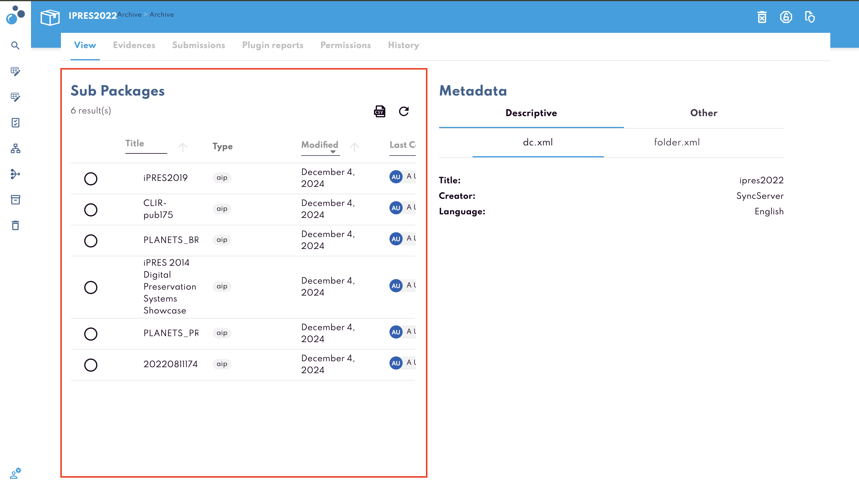Open iPRES 2014 Digital Preservation Systems Showcase
Image resolution: width=859 pixels, height=486 pixels.
[x=170, y=287]
